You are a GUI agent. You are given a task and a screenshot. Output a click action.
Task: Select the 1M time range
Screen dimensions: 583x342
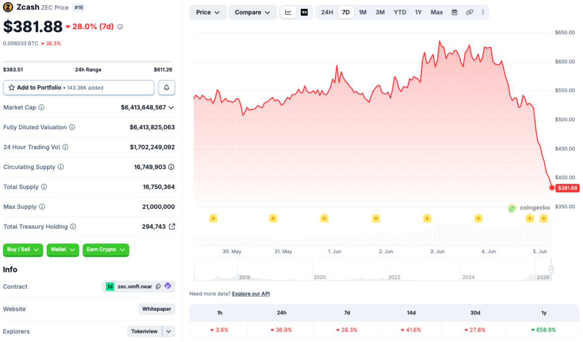pyautogui.click(x=362, y=12)
